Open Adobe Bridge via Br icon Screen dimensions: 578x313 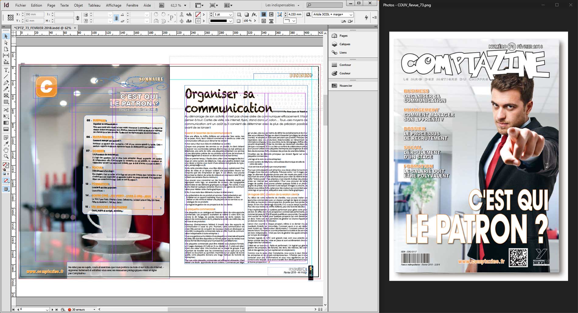click(162, 5)
